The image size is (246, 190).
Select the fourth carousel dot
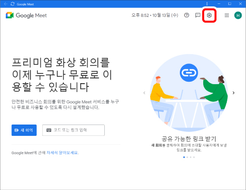[x=194, y=157]
